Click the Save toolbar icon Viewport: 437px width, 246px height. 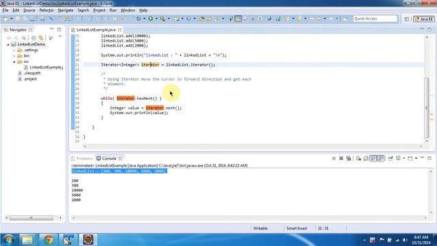(x=18, y=18)
